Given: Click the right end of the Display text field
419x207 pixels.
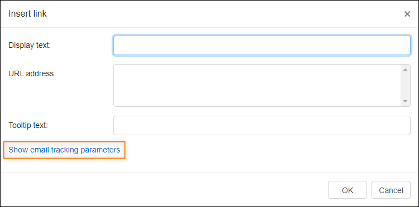Looking at the screenshot, I should coord(406,46).
